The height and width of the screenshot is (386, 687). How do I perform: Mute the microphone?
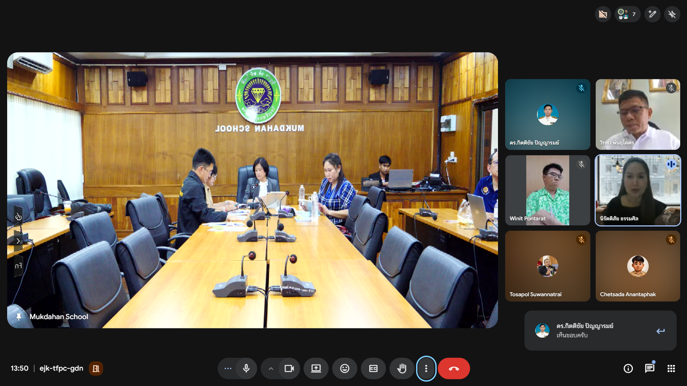coord(246,368)
